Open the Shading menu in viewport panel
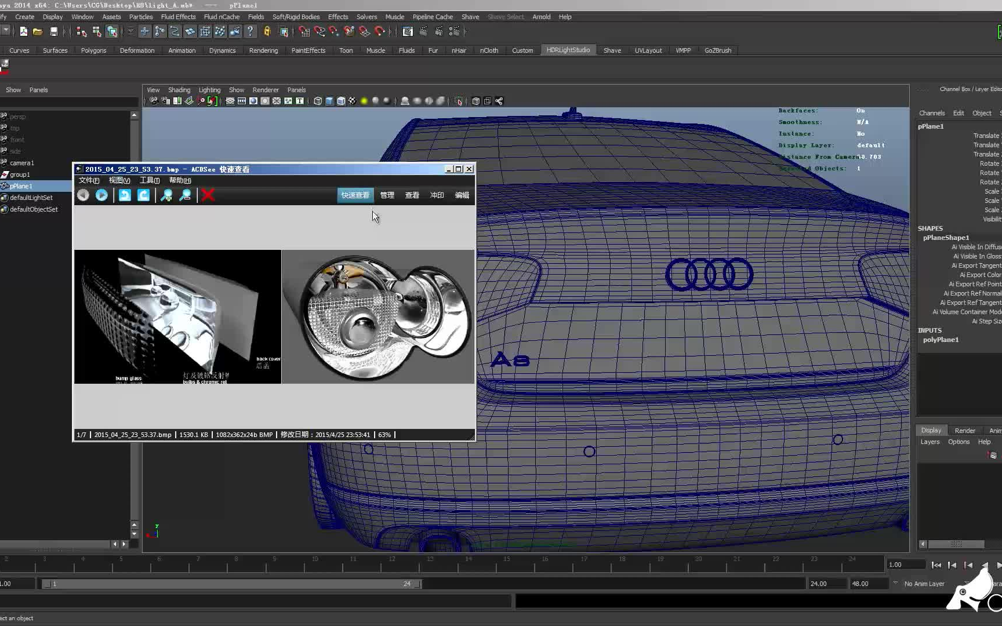 coord(179,90)
